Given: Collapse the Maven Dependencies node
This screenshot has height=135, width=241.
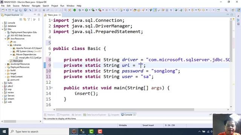Looking at the screenshot, I should [x=11, y=54].
